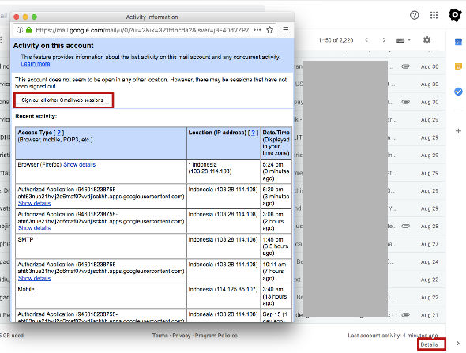The width and height of the screenshot is (466, 353).
Task: Click Last account activity status text
Action: tap(393, 335)
